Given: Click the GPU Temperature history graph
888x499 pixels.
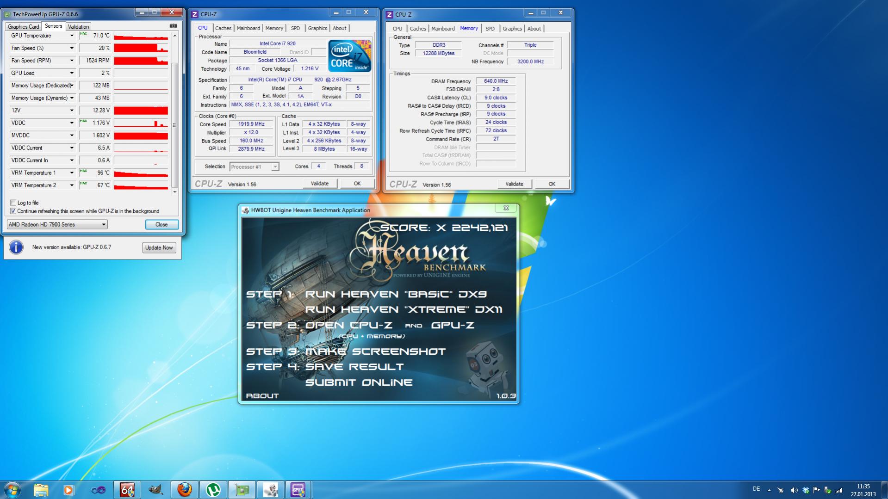Looking at the screenshot, I should point(141,36).
